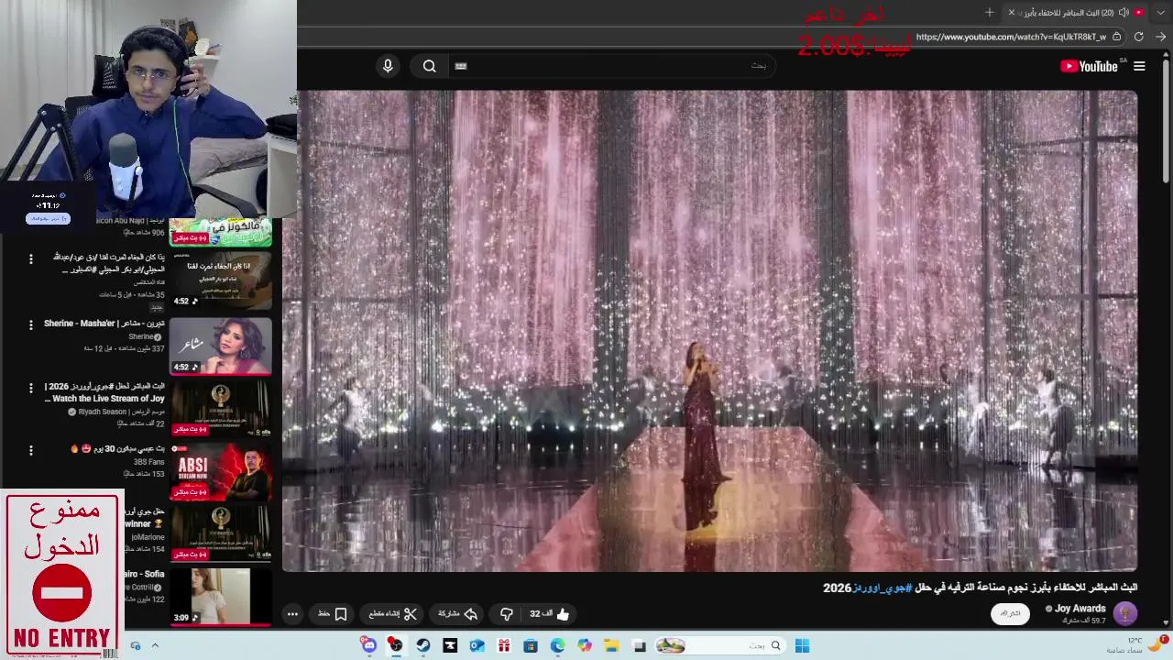Close the YouTube browser tab

click(1012, 13)
